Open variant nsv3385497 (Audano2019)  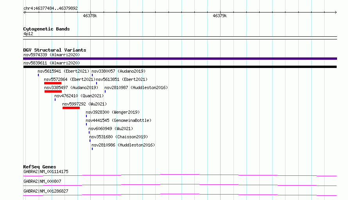pos(71,87)
